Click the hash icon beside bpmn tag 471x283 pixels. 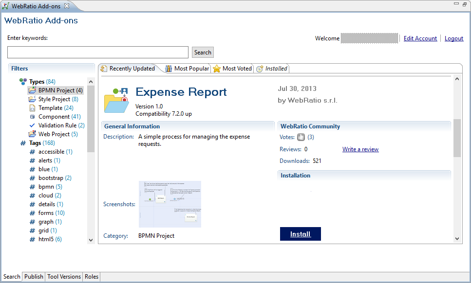coord(32,187)
